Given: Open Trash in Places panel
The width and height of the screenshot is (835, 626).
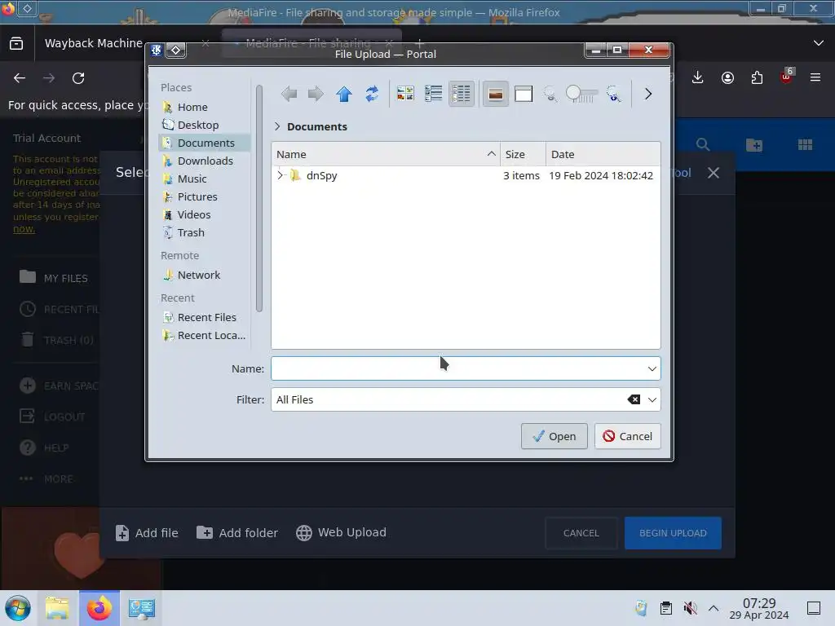Looking at the screenshot, I should point(205,232).
